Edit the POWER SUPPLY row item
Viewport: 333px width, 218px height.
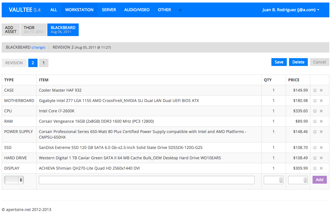click(315, 132)
